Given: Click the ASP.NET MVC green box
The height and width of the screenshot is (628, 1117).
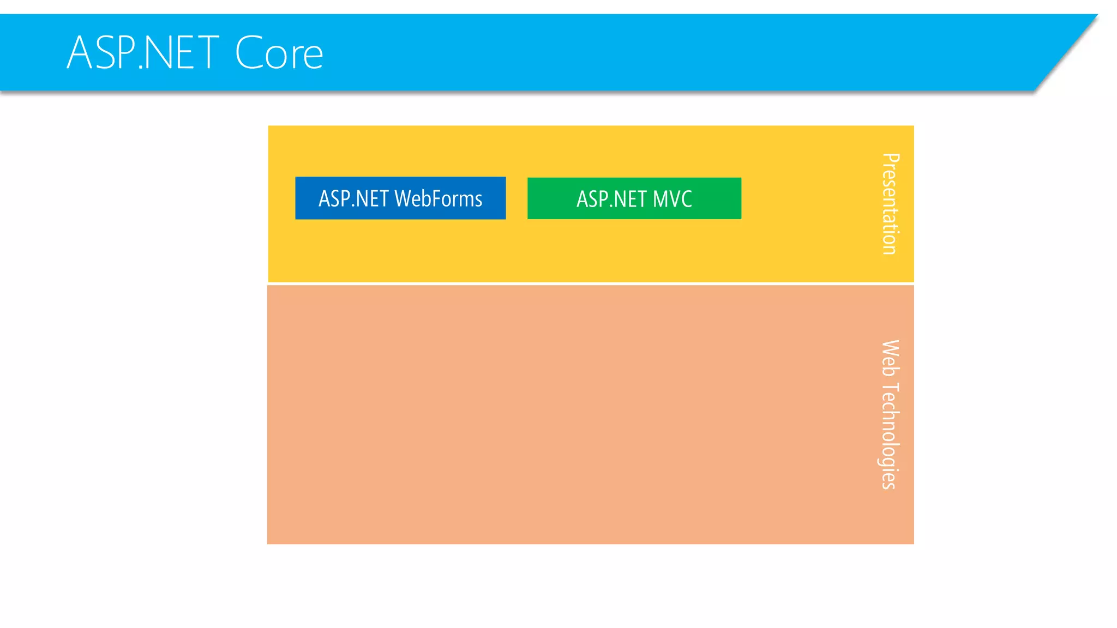Looking at the screenshot, I should tap(634, 198).
